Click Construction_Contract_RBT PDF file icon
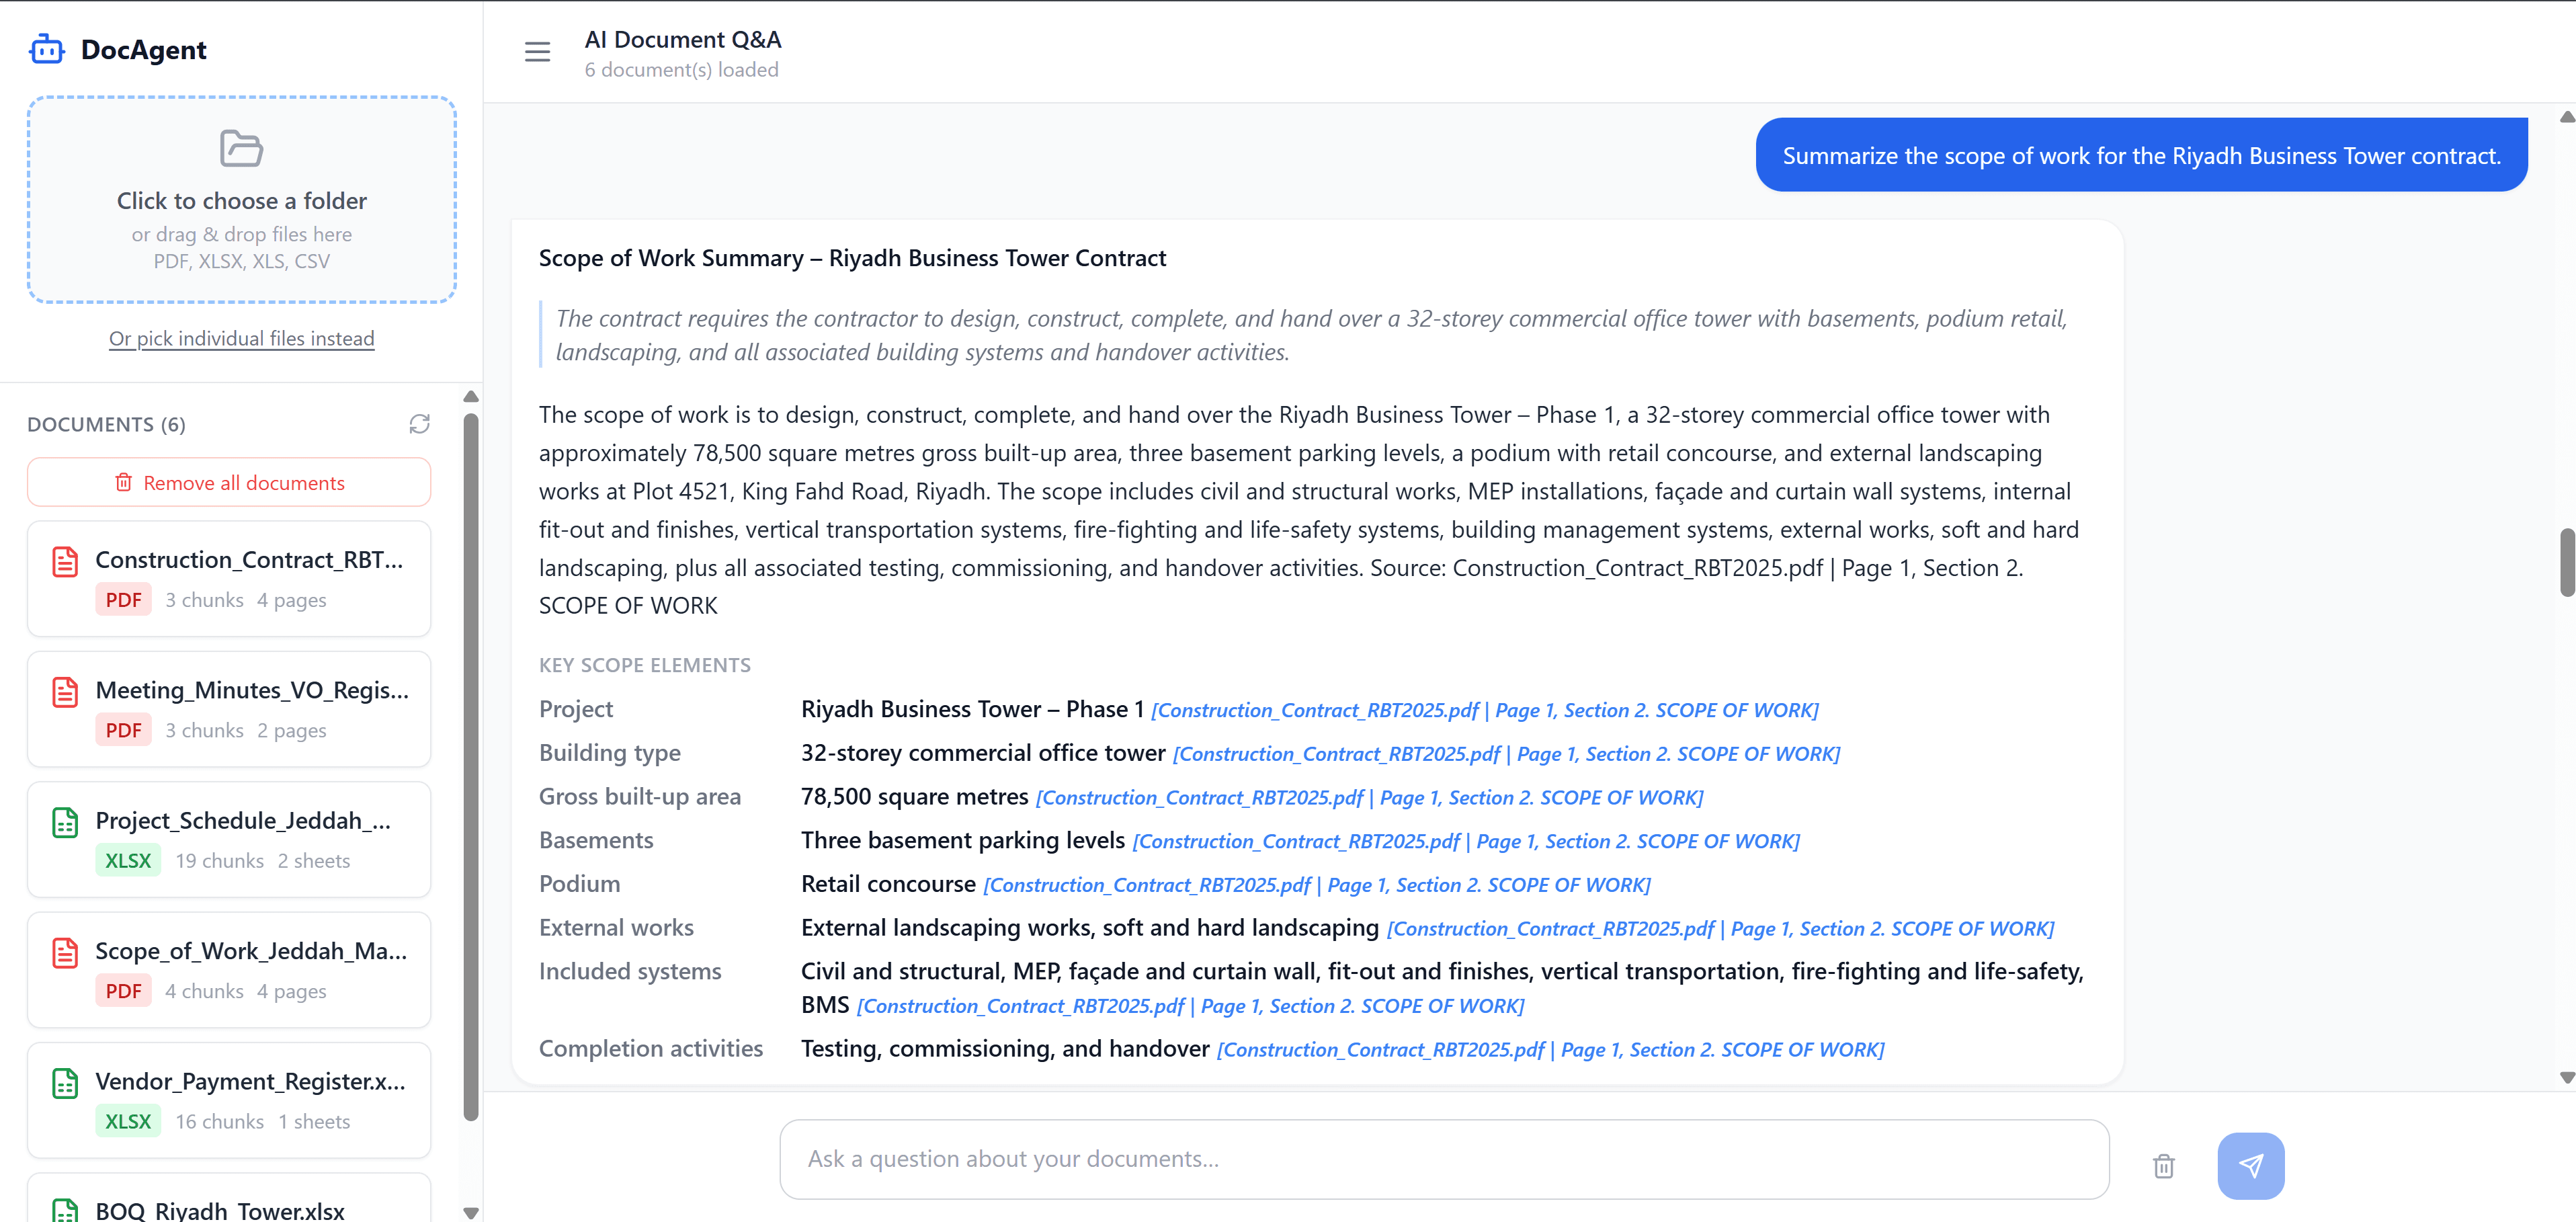 tap(65, 562)
